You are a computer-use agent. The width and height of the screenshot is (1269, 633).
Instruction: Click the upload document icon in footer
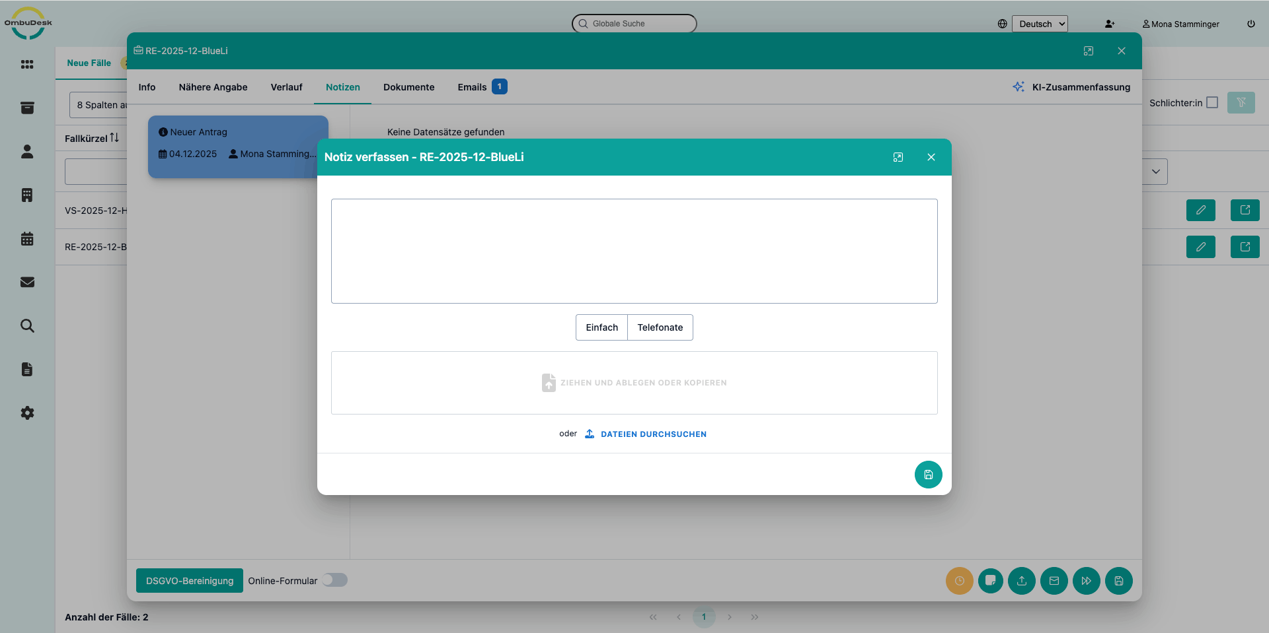(1021, 581)
